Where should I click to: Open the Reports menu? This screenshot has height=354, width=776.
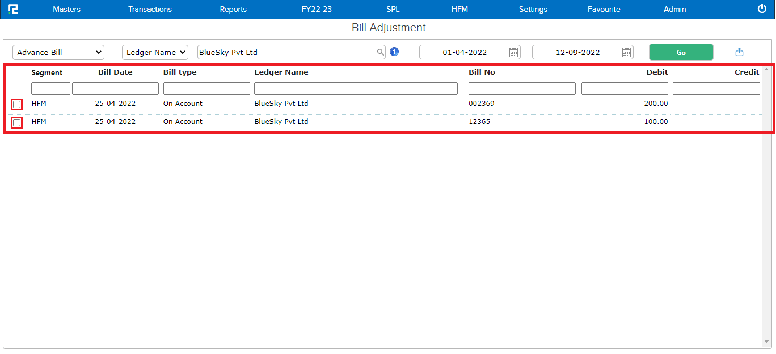pos(233,9)
